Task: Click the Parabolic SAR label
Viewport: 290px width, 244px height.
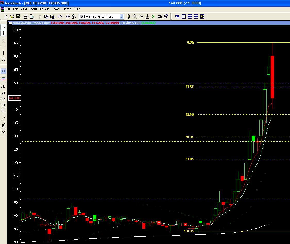Action: pos(130,23)
